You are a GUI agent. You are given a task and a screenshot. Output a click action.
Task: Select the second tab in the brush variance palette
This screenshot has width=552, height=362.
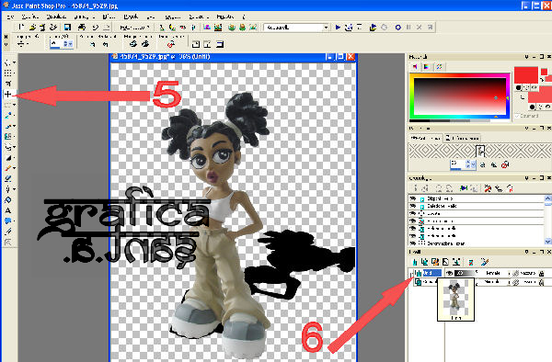tap(463, 138)
